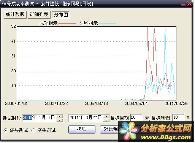This screenshot has width=195, height=143.
Task: Click the red 成功指示 legend line
Action: click(67, 23)
